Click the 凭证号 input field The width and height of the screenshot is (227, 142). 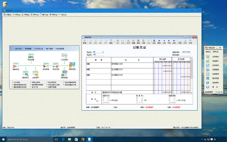click(98, 55)
